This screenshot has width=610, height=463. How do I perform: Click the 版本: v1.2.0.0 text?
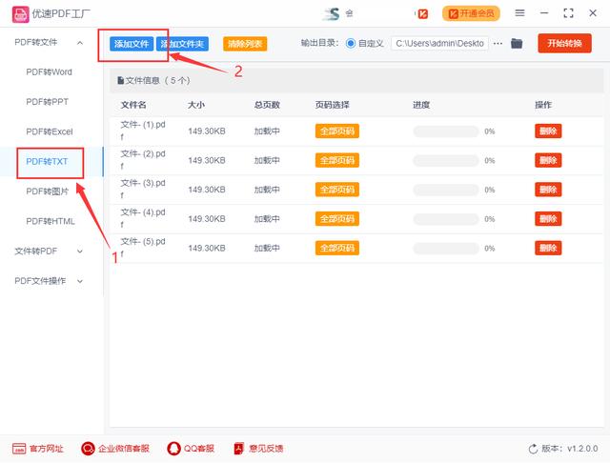pos(570,449)
